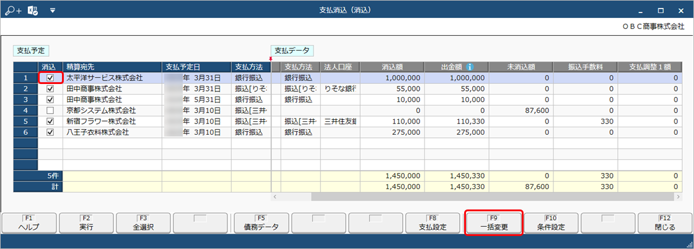
Task: Uncheck 消込 box for 新宿フラワー株式会社
Action: point(50,121)
